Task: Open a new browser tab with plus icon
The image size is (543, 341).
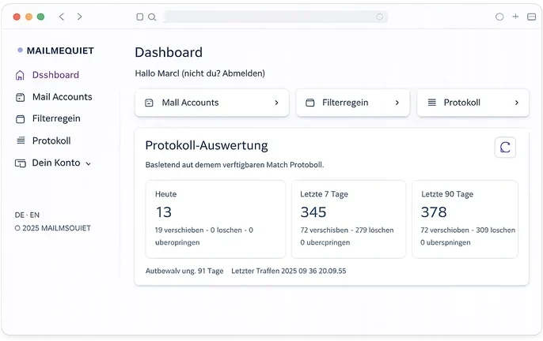Action: 515,17
